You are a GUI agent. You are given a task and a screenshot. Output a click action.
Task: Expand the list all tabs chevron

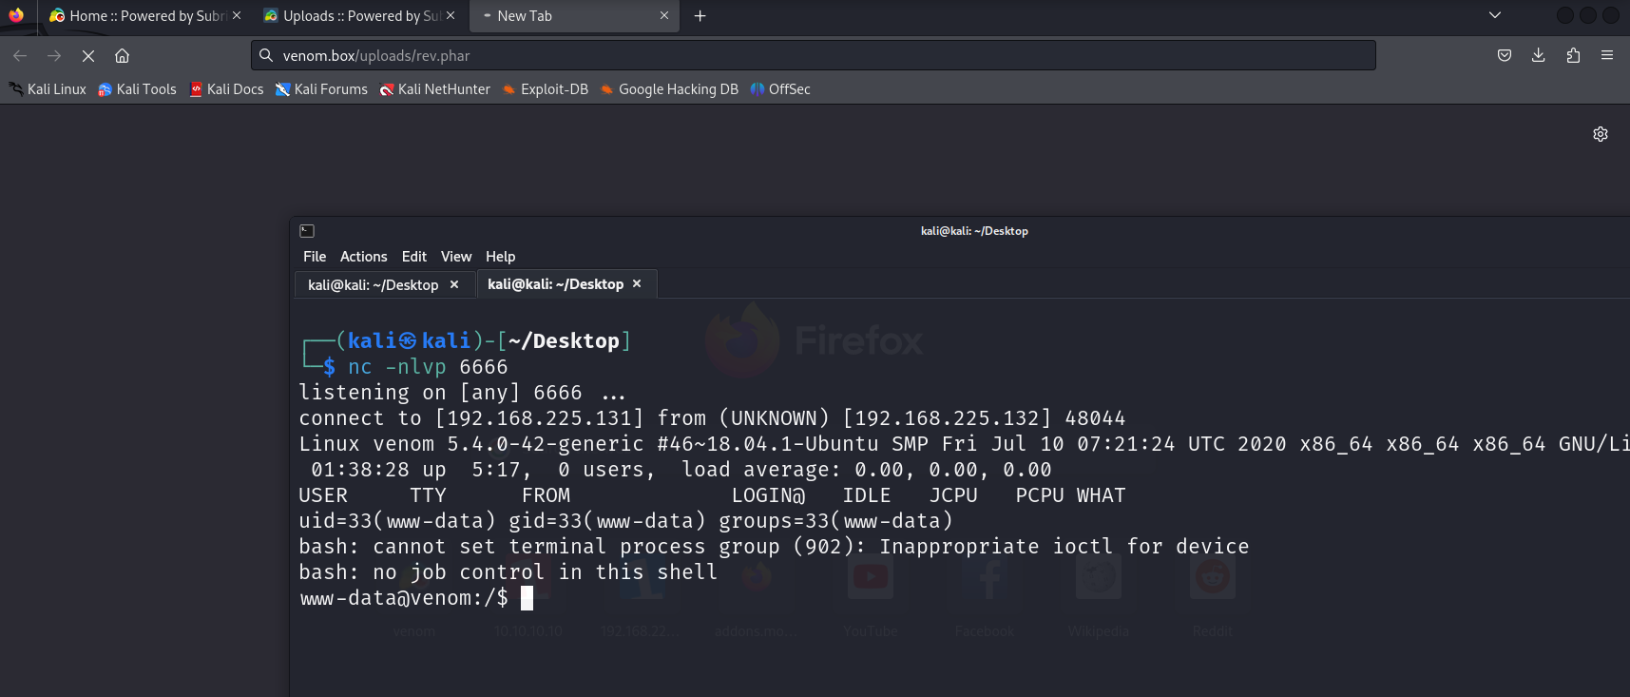tap(1495, 15)
